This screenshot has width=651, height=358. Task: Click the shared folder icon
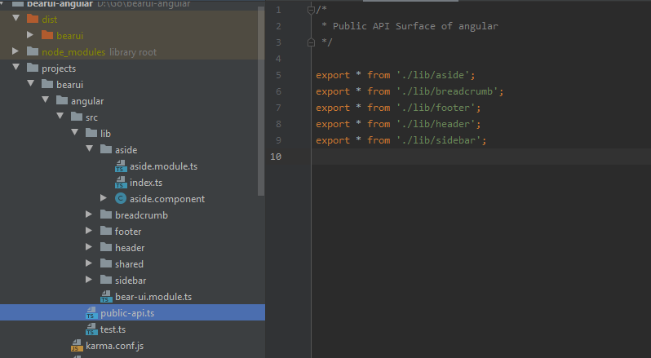click(x=106, y=263)
